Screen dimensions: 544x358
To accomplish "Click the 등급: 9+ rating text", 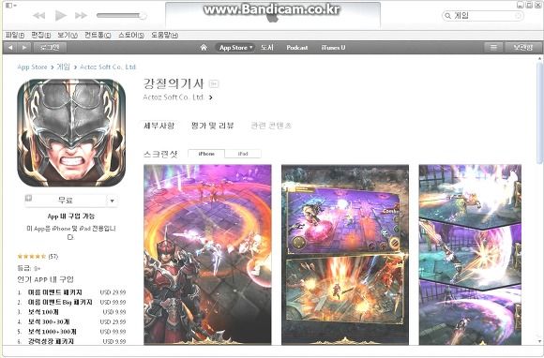I will [x=29, y=269].
